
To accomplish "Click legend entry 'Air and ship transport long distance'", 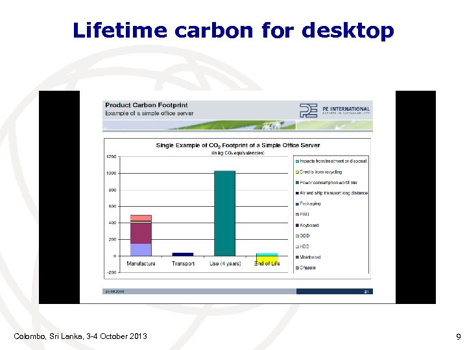I will tap(331, 193).
